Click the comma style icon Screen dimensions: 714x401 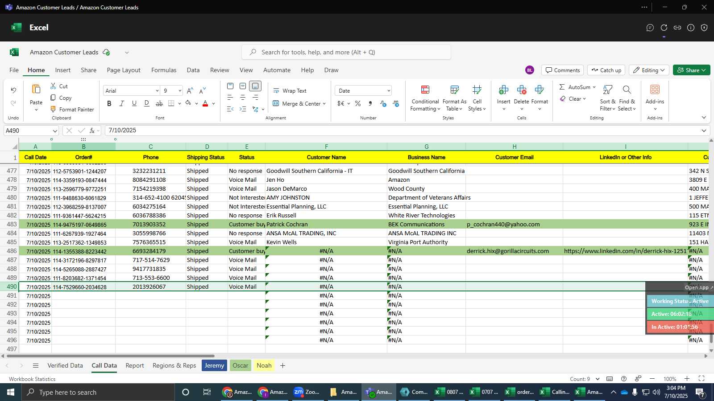(370, 103)
